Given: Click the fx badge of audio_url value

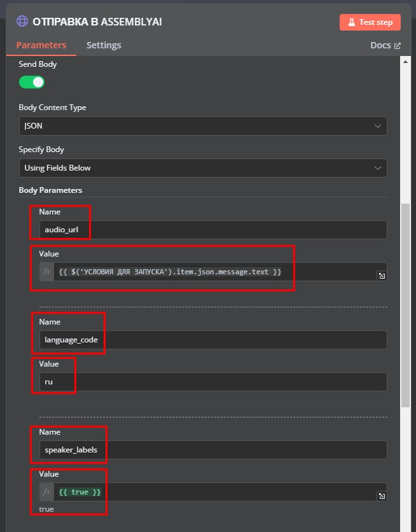Looking at the screenshot, I should tap(47, 272).
